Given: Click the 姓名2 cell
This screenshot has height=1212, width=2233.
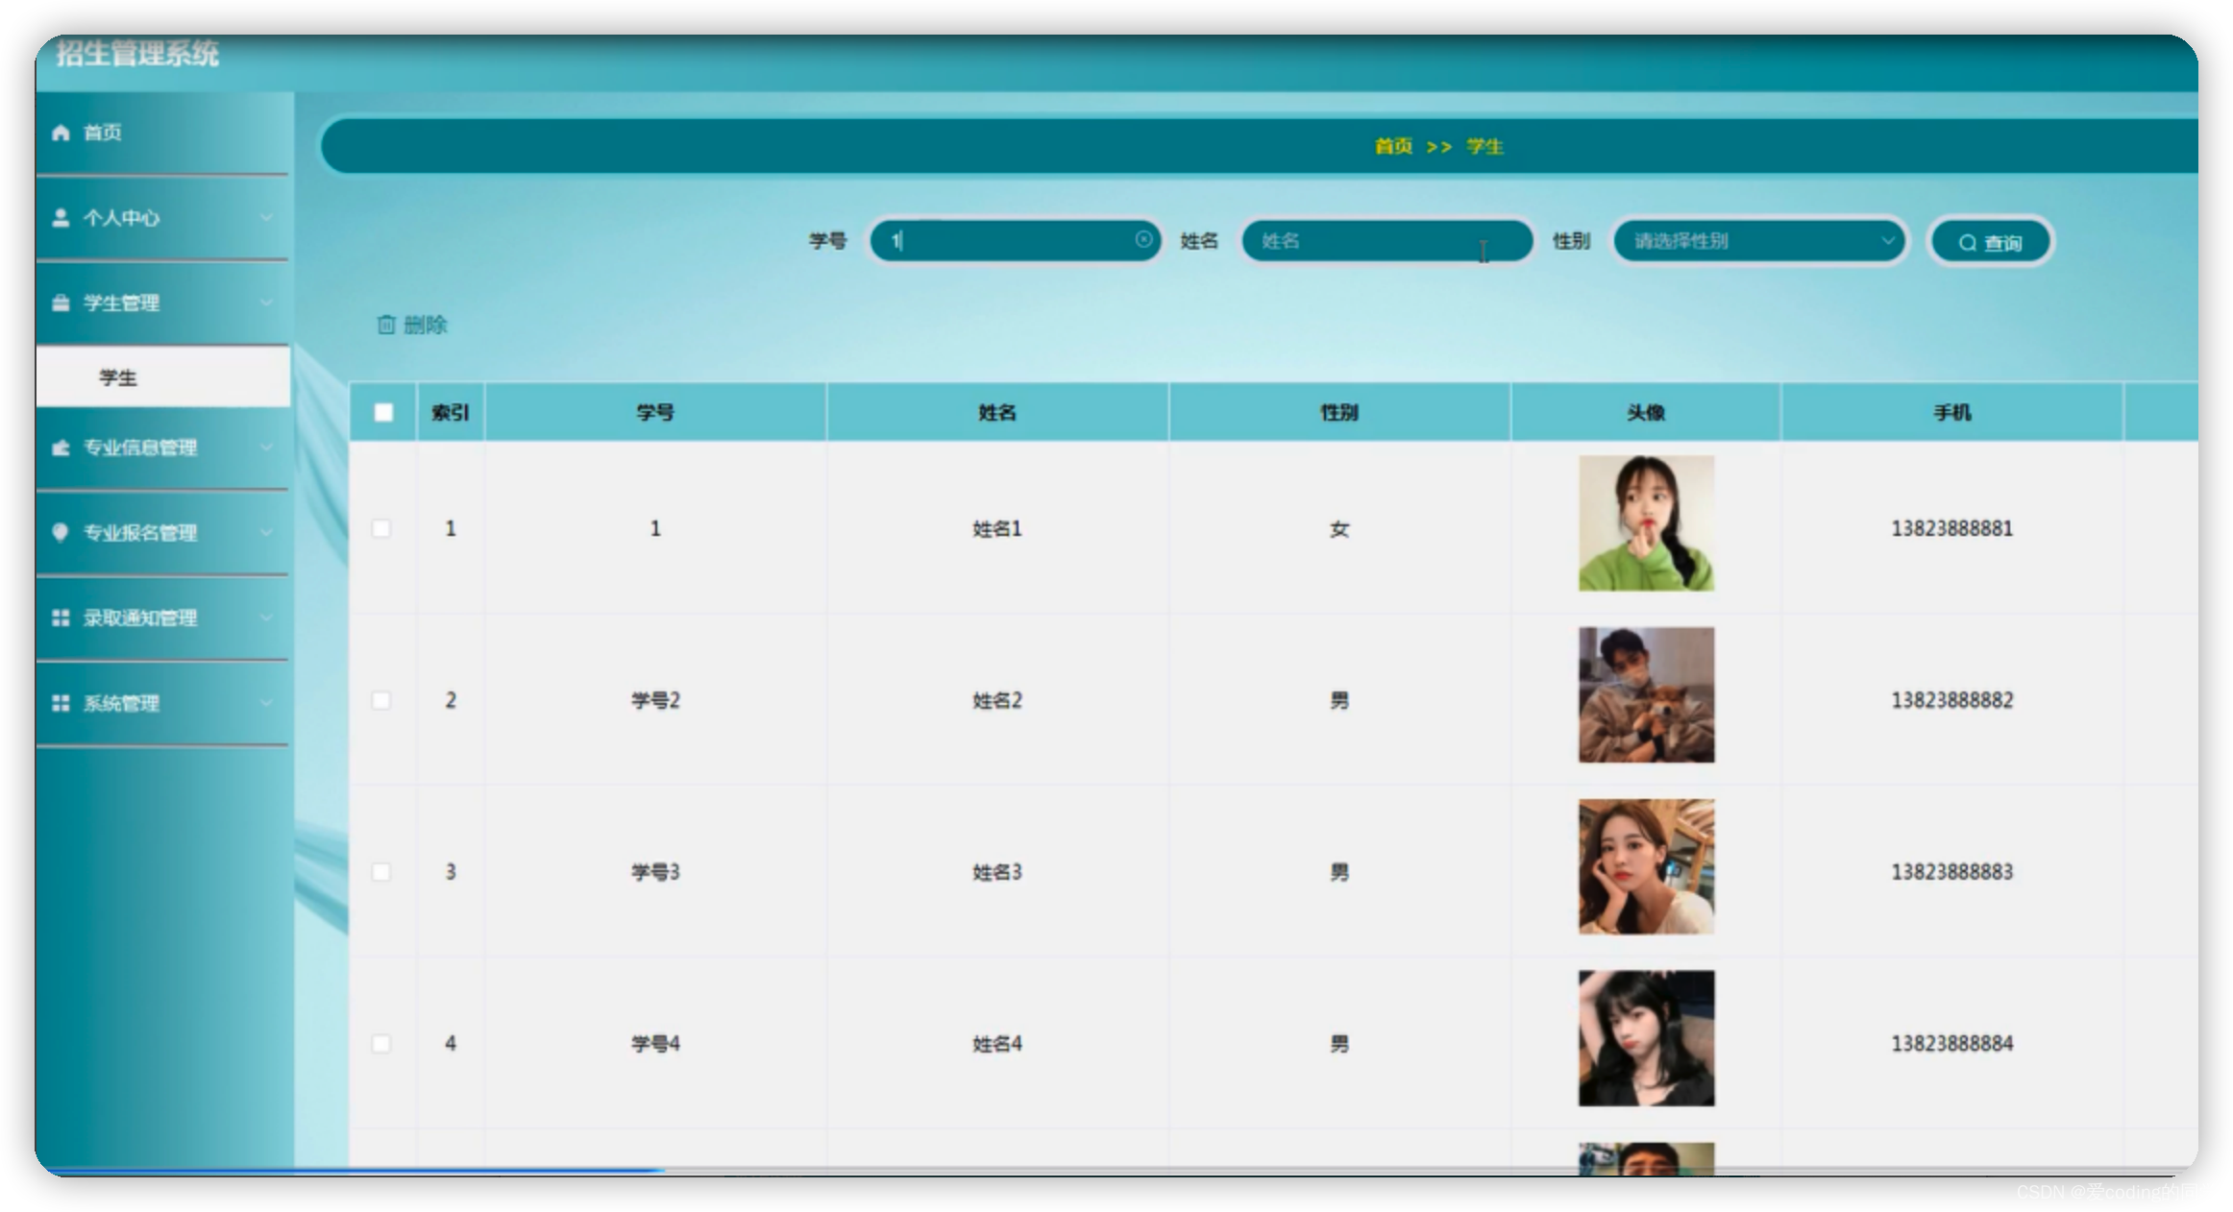Looking at the screenshot, I should point(997,700).
